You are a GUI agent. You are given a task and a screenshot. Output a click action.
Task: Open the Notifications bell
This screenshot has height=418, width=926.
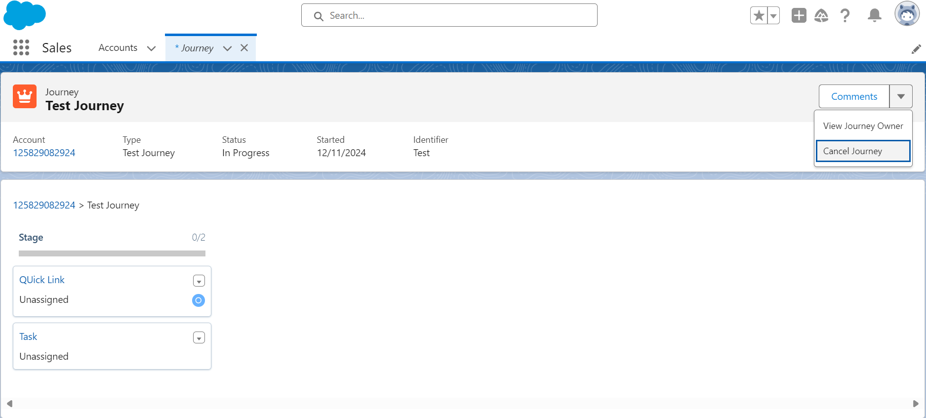874,16
